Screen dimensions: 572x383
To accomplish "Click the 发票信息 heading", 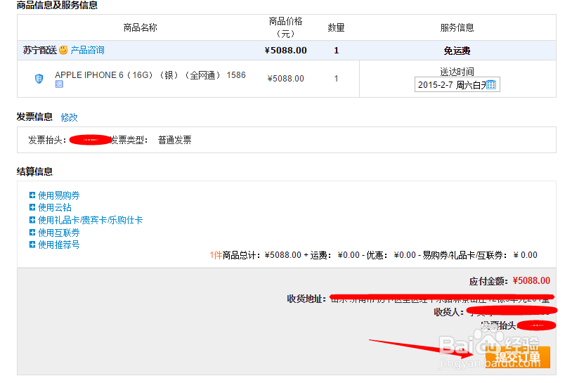I will [x=34, y=117].
